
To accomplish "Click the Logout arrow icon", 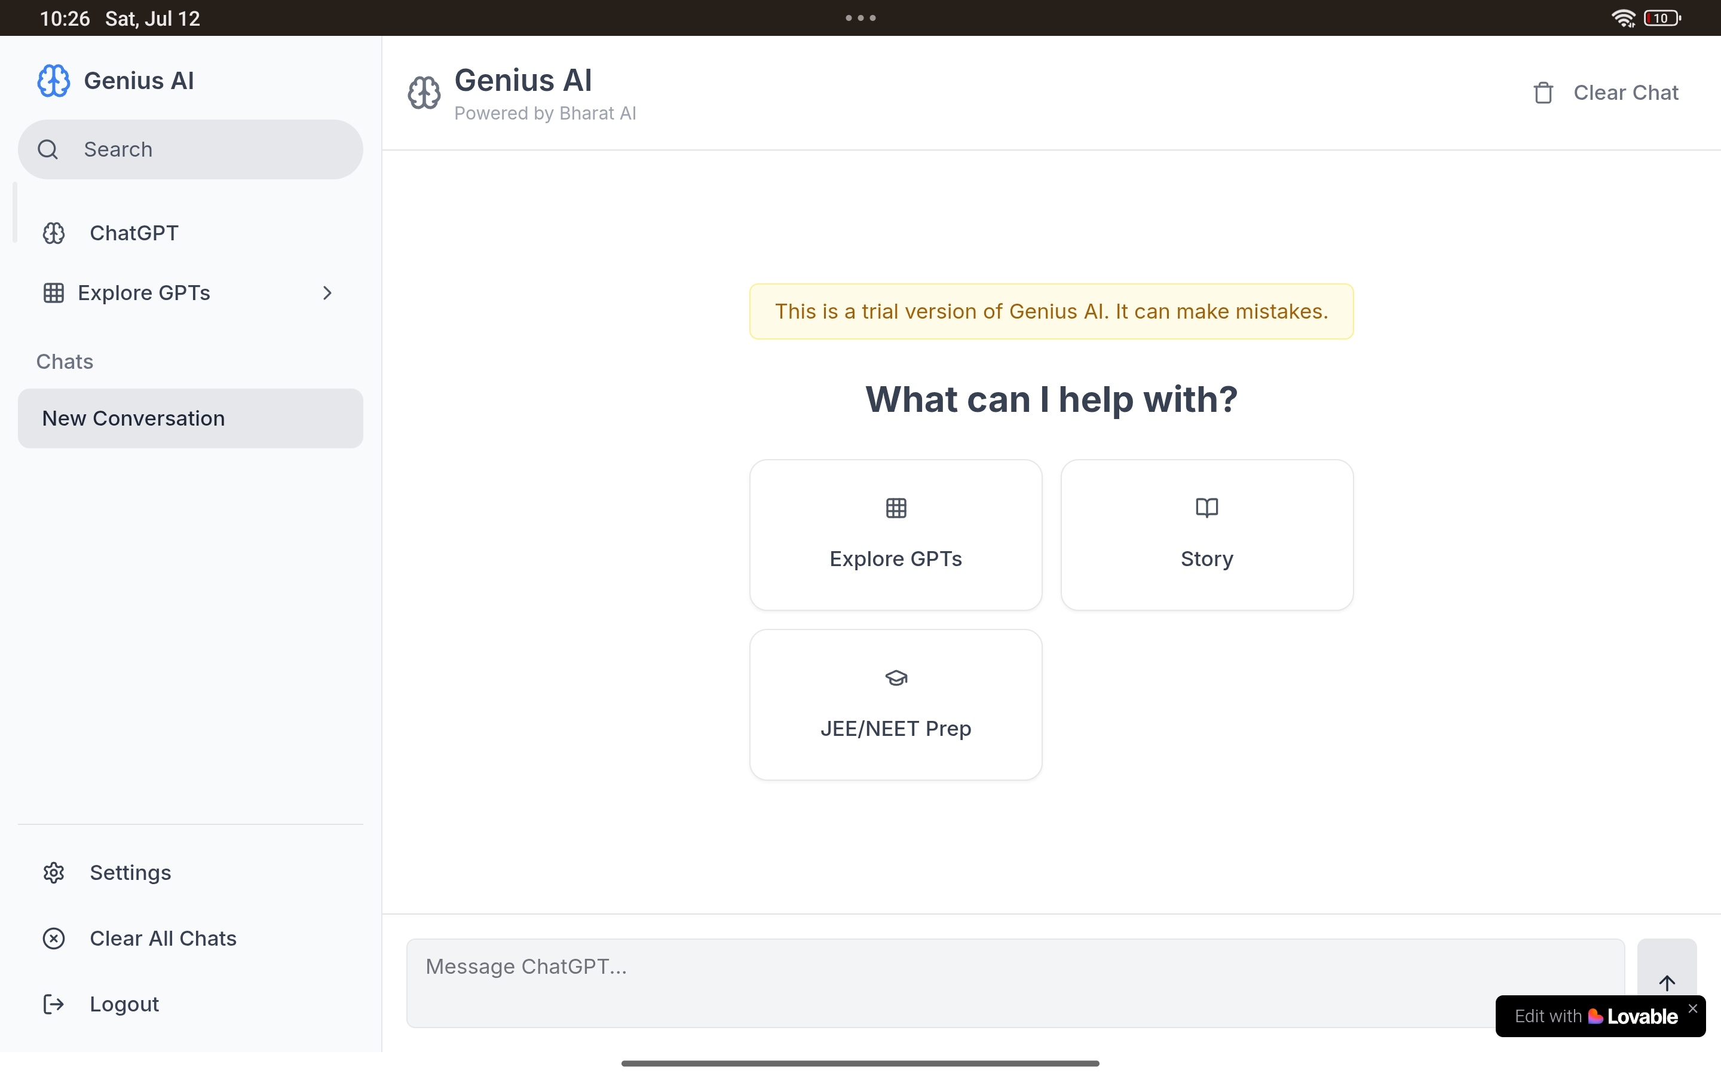I will 54,1004.
